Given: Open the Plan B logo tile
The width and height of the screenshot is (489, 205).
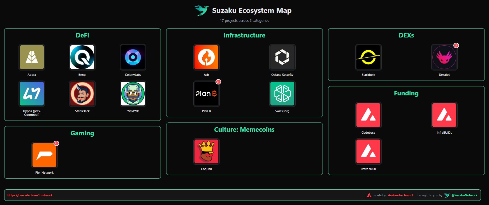Looking at the screenshot, I should tap(207, 94).
